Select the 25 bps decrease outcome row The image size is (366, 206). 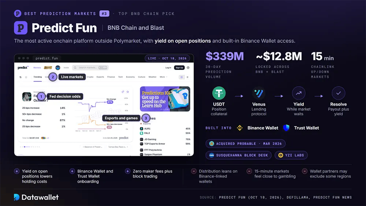[x=44, y=127]
